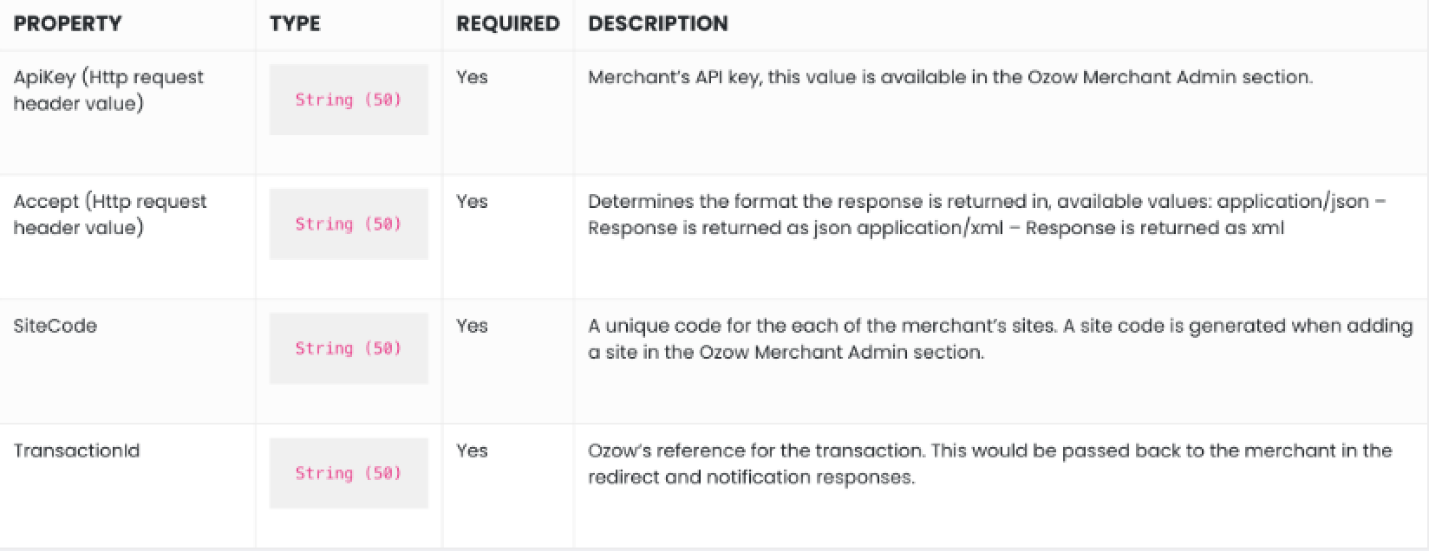
Task: Click the response format description mentioning application/json
Action: [988, 215]
